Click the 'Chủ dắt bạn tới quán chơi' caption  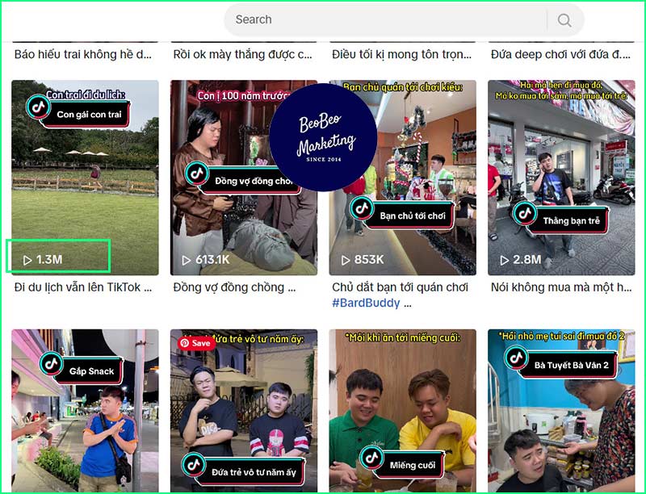[x=399, y=287]
